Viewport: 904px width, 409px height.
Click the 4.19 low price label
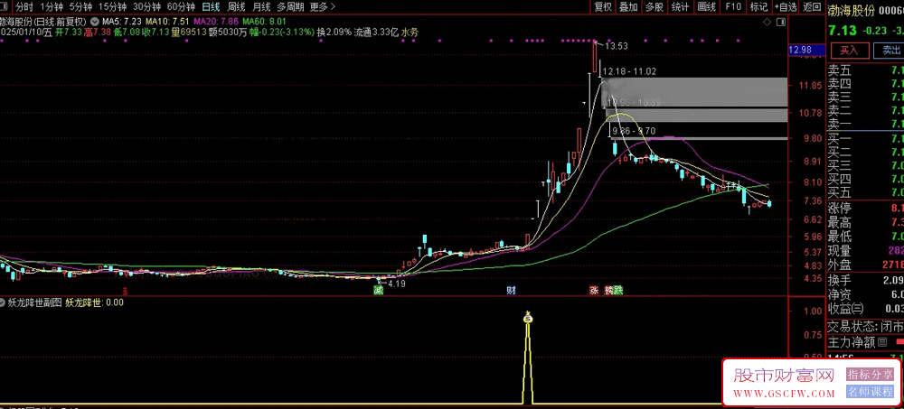pos(397,284)
